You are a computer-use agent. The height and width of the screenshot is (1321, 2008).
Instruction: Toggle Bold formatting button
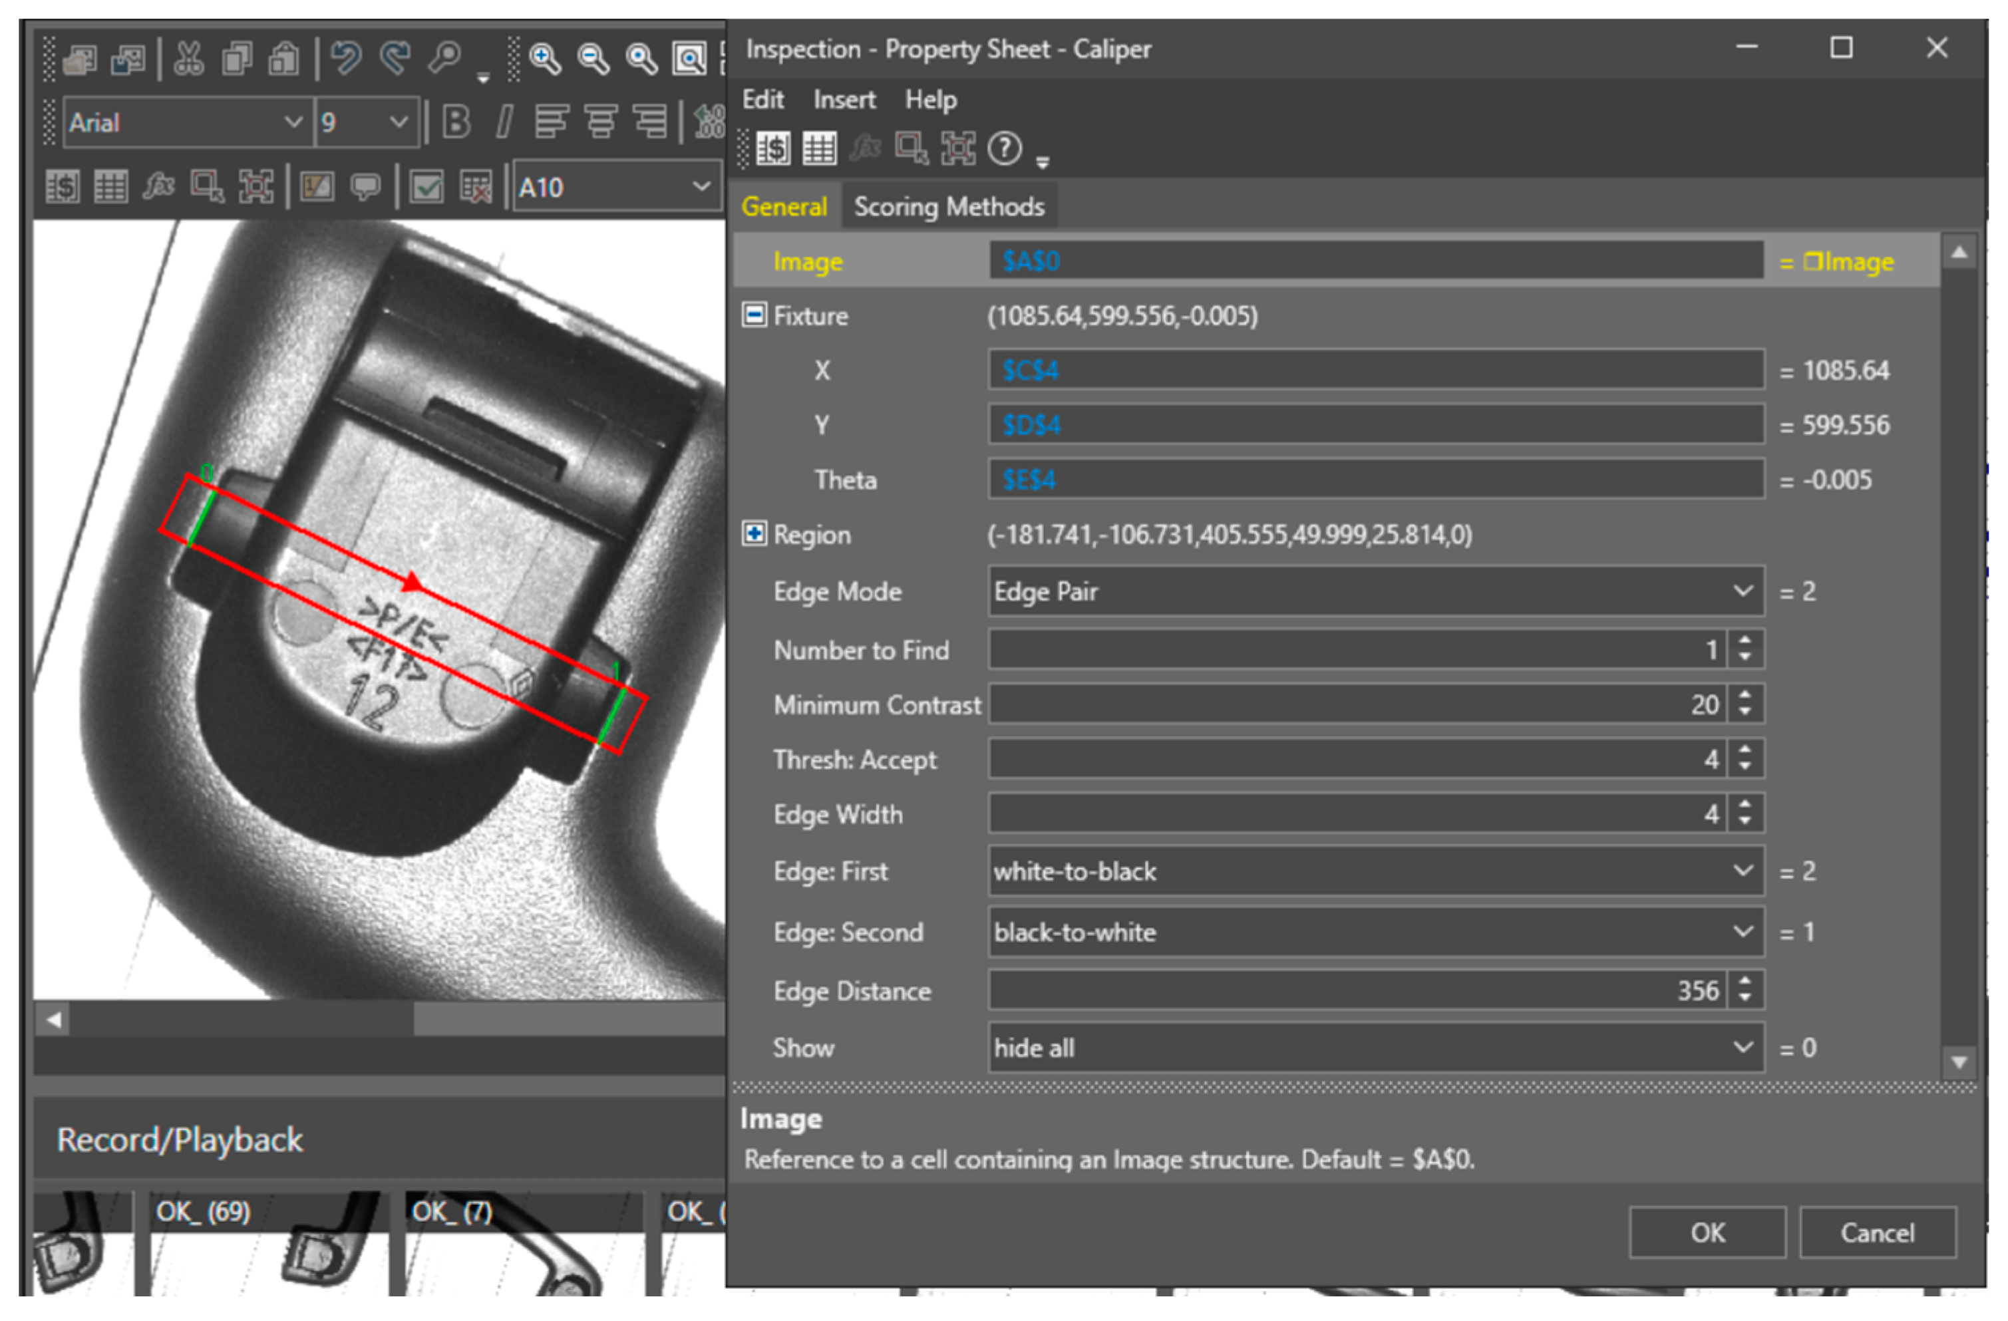pos(456,122)
